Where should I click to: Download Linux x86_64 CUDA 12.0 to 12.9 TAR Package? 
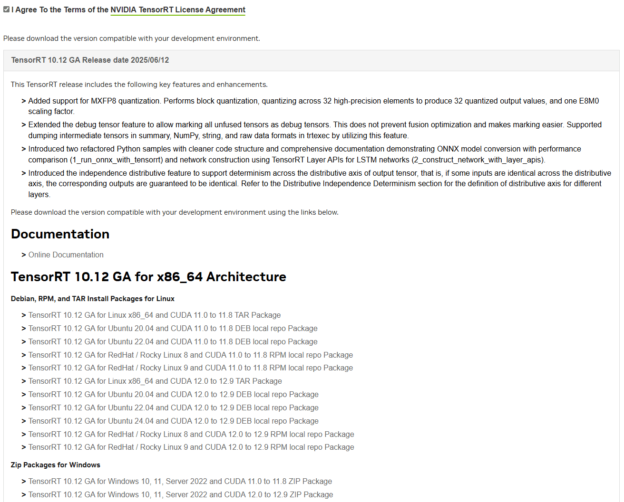click(x=155, y=381)
